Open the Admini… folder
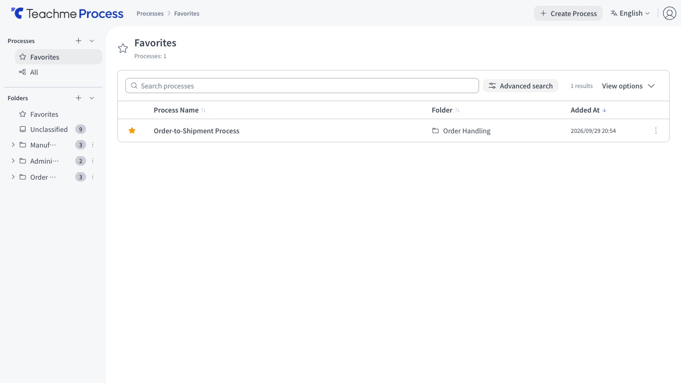 [x=44, y=161]
